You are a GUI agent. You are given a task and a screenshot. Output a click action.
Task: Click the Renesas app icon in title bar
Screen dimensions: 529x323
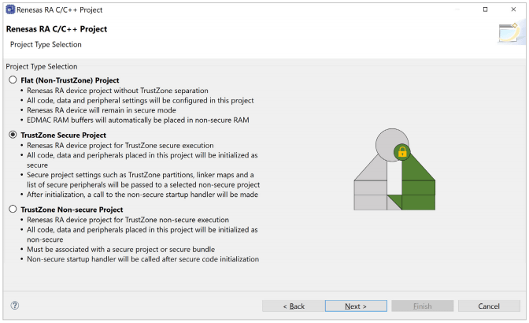[x=10, y=9]
